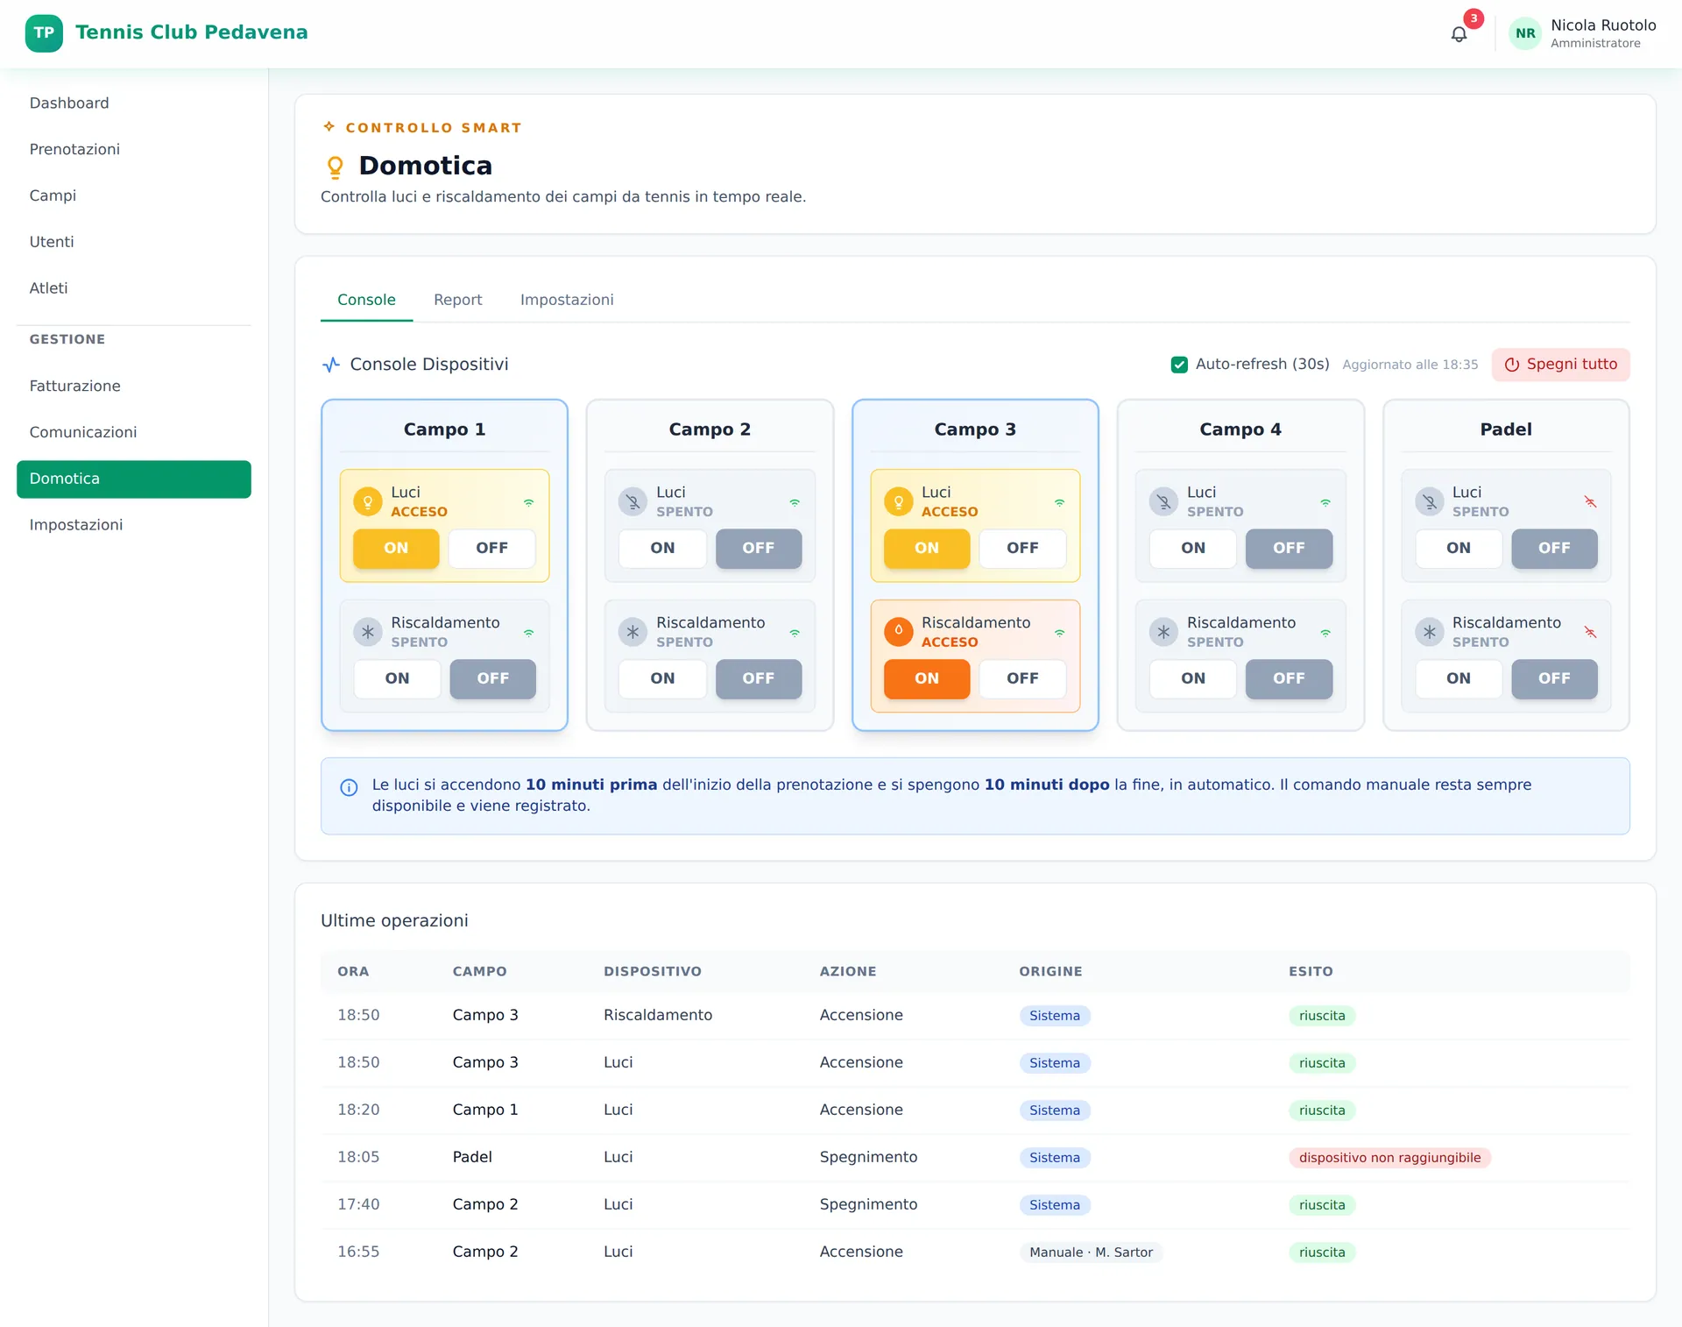Click the ESITO column header

(x=1311, y=972)
